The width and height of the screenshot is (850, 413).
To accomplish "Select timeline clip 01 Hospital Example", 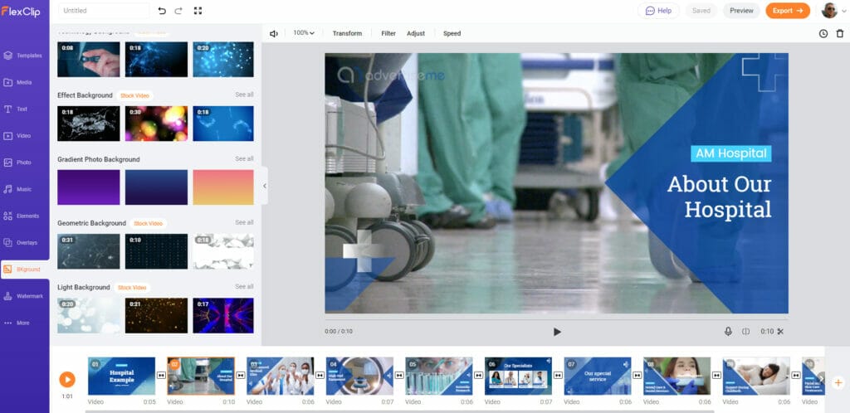I will pos(121,376).
